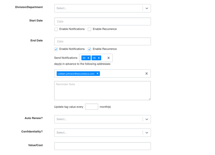The height and width of the screenshot is (155, 215).
Task: Click the Start Date input field
Action: tap(102, 21)
